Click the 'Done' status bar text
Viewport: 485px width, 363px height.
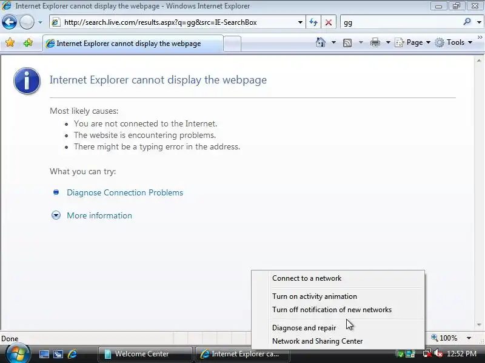pyautogui.click(x=10, y=339)
